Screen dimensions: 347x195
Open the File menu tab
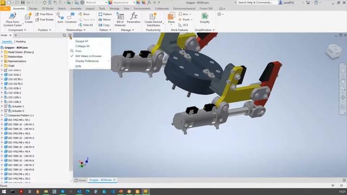5,9
